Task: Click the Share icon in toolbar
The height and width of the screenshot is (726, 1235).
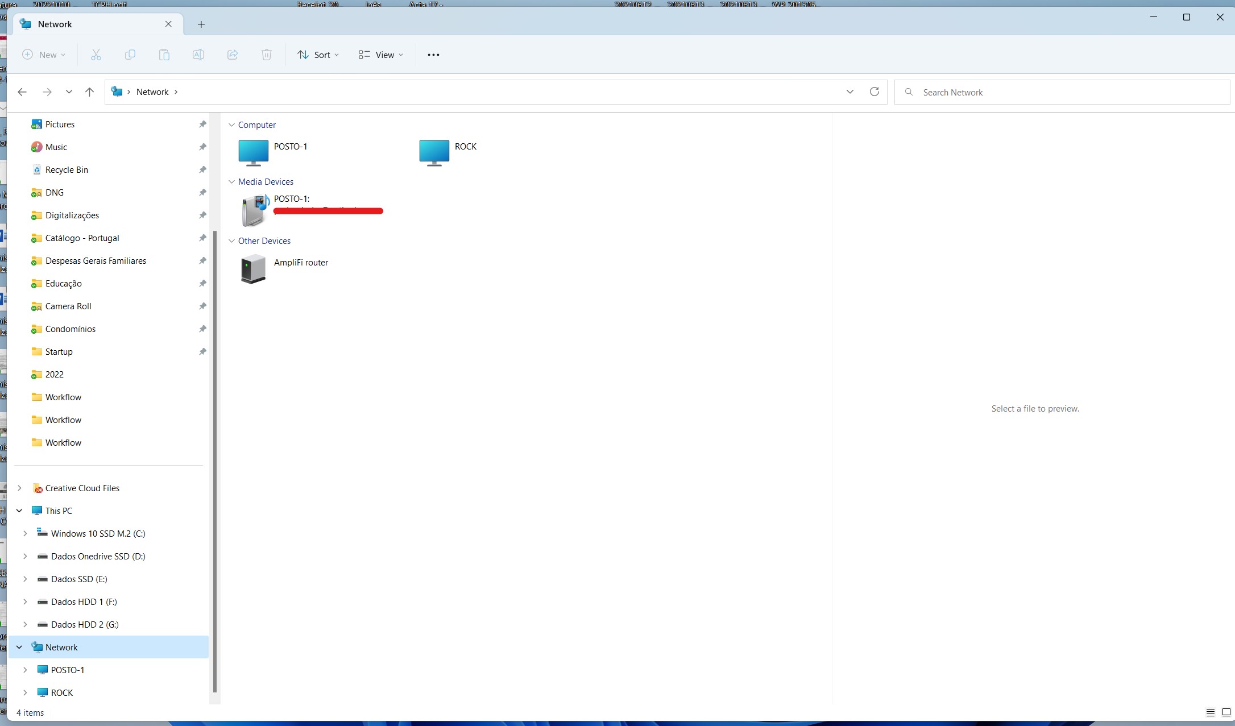Action: point(232,55)
